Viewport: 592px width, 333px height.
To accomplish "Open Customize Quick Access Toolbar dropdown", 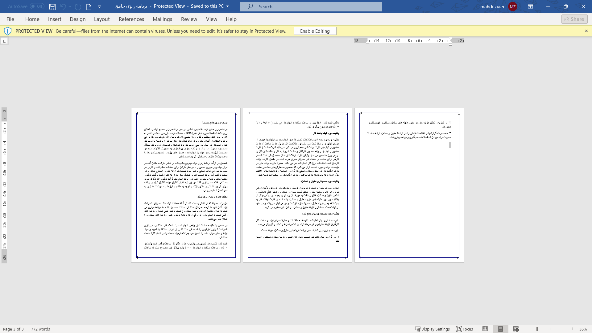I will pyautogui.click(x=99, y=6).
